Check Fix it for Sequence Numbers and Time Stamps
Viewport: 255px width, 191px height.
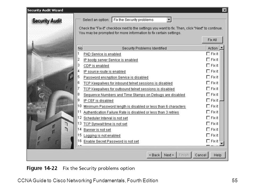tap(208, 94)
